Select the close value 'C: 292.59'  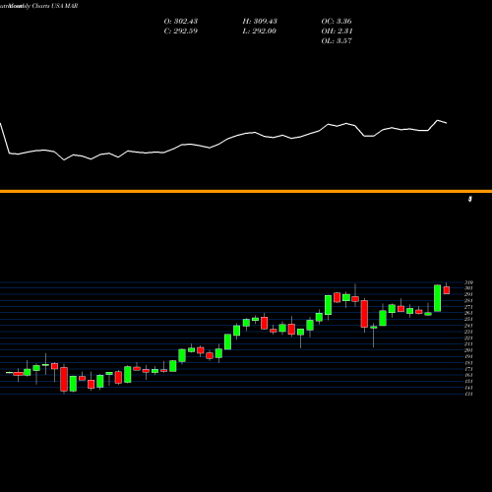click(181, 31)
